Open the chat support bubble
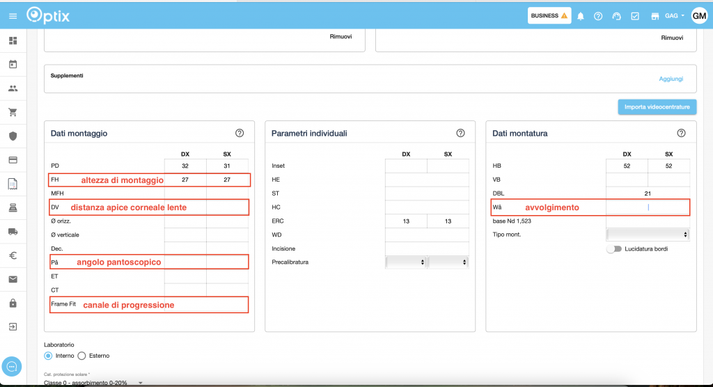The height and width of the screenshot is (387, 713). click(x=13, y=366)
